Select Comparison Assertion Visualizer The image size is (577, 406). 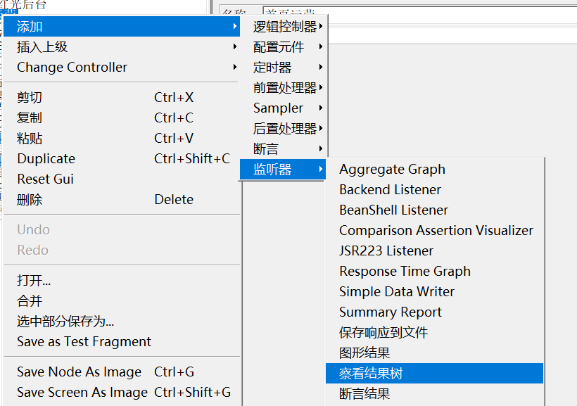pyautogui.click(x=436, y=231)
